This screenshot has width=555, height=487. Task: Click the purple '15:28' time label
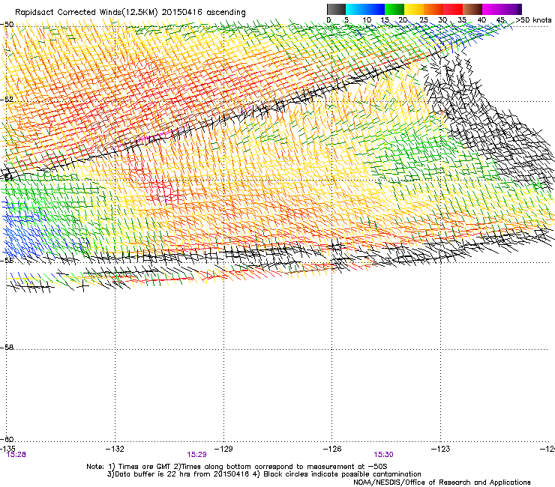tap(16, 455)
